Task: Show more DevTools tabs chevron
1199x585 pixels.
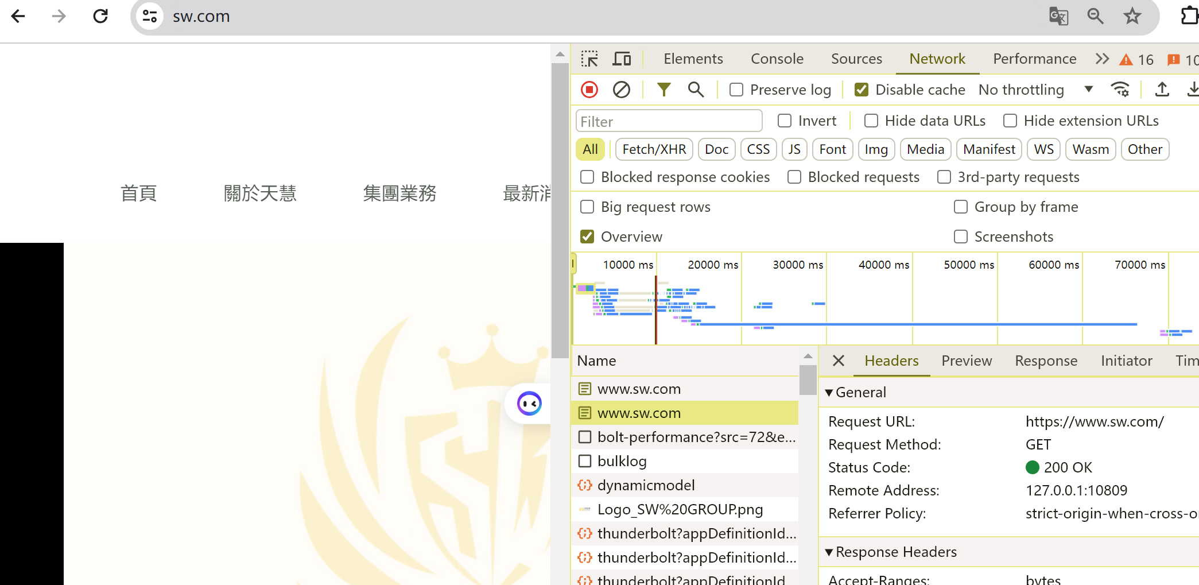Action: point(1101,59)
